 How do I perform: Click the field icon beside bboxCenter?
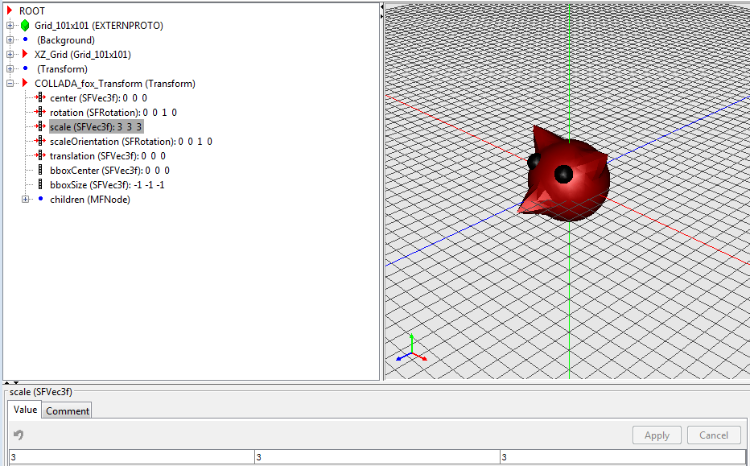tap(40, 170)
